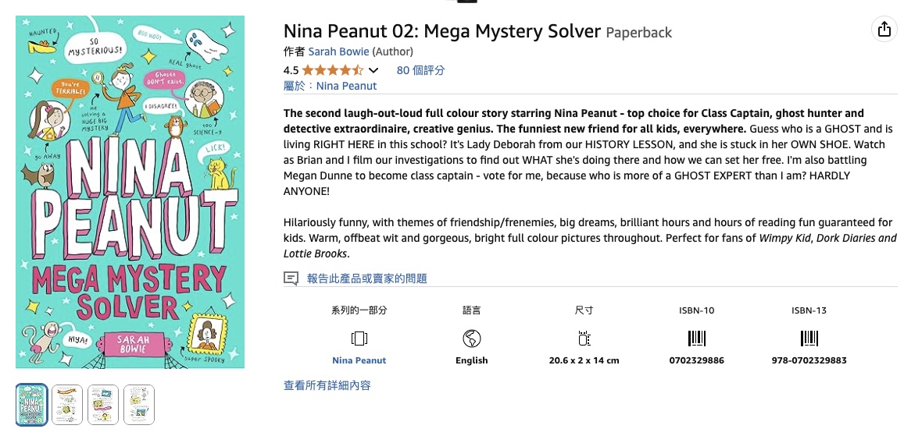904x436 pixels.
Task: Expand the rating breakdown chevron
Action: pyautogui.click(x=373, y=71)
